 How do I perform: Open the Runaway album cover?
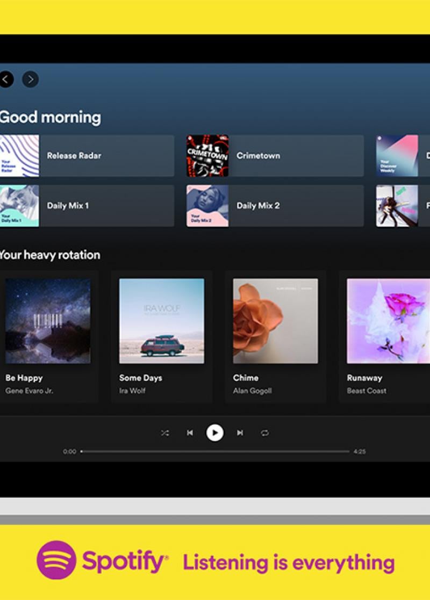click(x=388, y=321)
